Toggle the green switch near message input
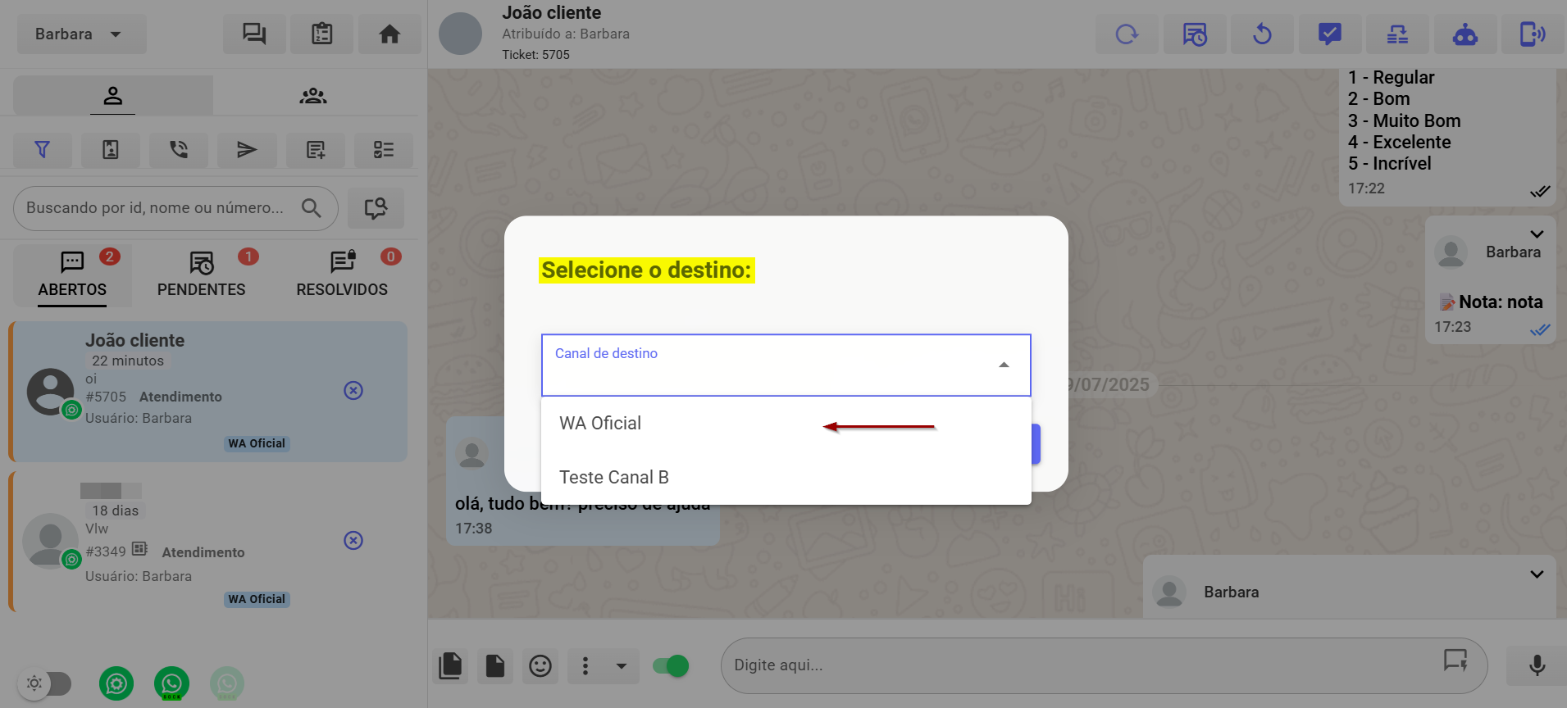 671,666
